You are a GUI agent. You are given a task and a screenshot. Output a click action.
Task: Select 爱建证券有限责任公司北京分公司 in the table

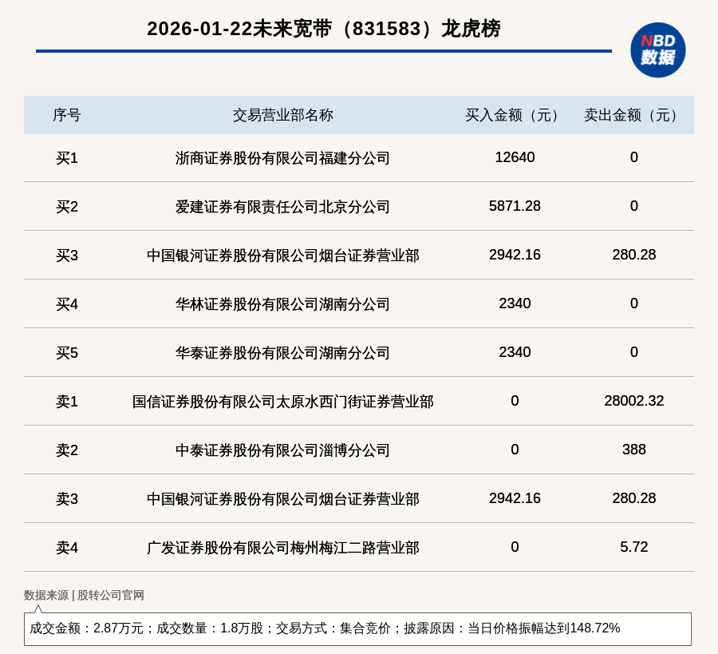[282, 207]
